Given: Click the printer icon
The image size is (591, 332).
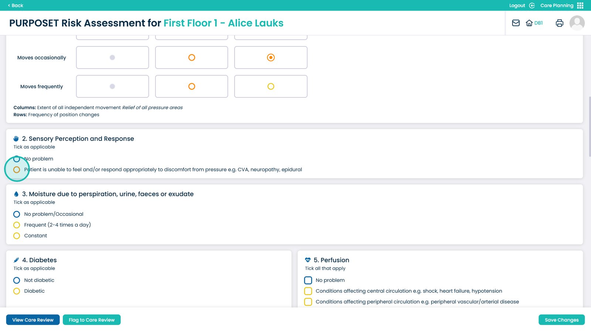Looking at the screenshot, I should [559, 23].
